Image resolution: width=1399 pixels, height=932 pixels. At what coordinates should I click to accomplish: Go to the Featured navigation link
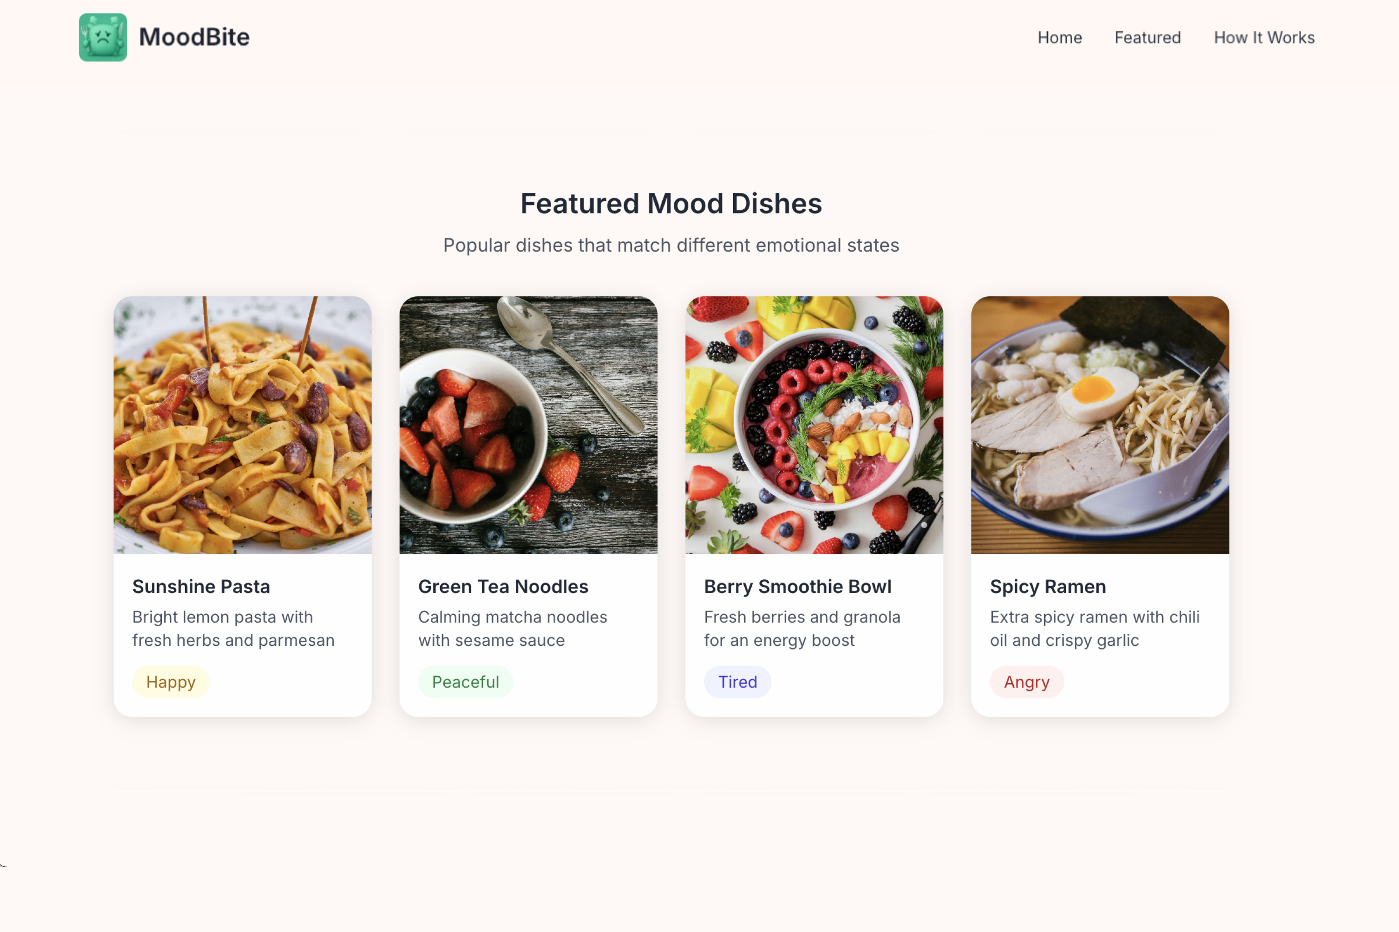1147,37
